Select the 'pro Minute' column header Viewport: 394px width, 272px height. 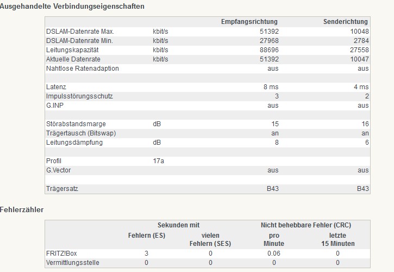(x=274, y=239)
